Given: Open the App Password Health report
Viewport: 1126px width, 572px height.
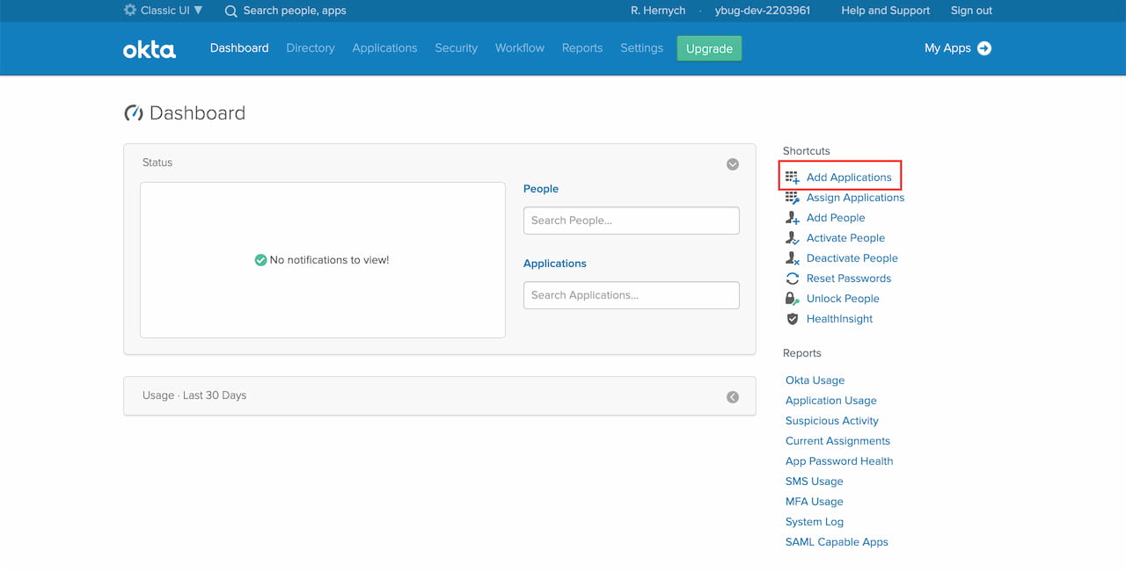Looking at the screenshot, I should (839, 461).
